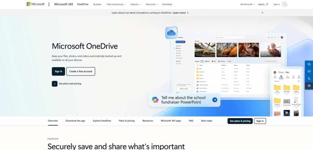313x150 pixels.
Task: Click the Microsoft OneDrive hero heading
Action: [x=85, y=46]
